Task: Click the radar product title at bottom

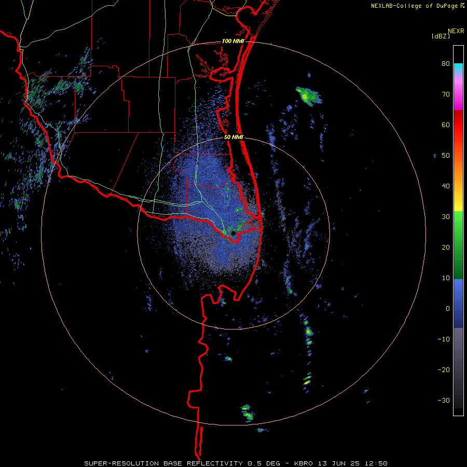Action: (x=236, y=463)
